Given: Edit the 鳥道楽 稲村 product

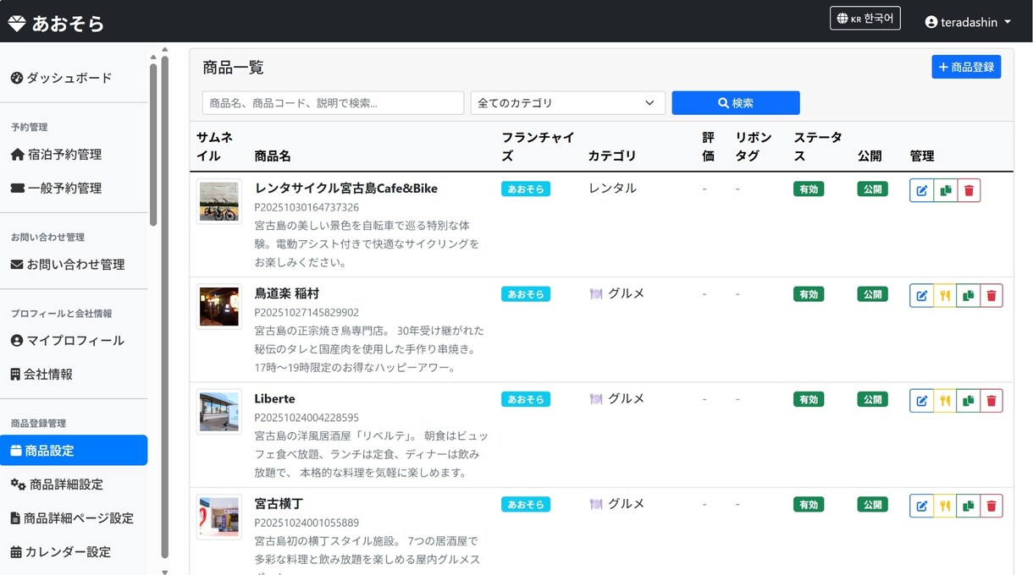Looking at the screenshot, I should (921, 295).
